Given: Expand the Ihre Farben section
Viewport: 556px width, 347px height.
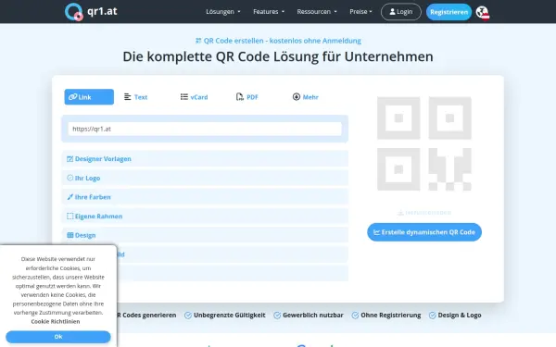Looking at the screenshot, I should pyautogui.click(x=205, y=197).
